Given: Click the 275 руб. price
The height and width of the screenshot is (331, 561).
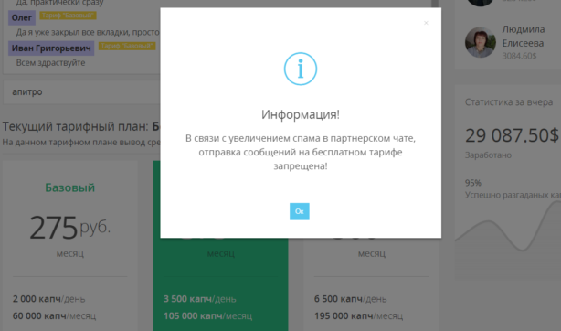Looking at the screenshot, I should pyautogui.click(x=69, y=227).
